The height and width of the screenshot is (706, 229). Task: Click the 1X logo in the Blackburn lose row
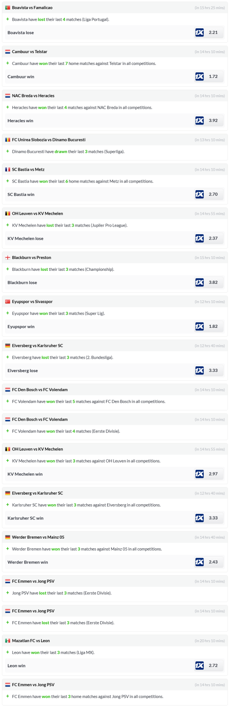point(199,283)
